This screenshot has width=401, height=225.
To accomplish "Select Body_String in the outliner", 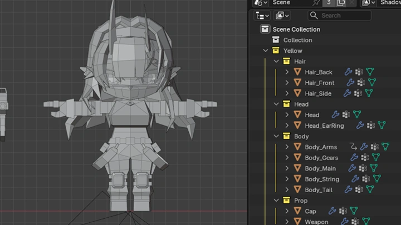I will tap(322, 179).
